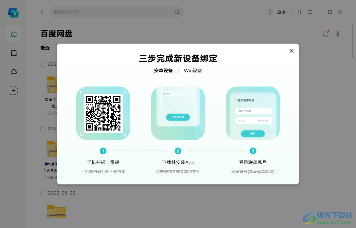Viewport: 356px width, 228px height.
Task: Tick the 2023-05-09 checkbox
Action: click(x=43, y=193)
